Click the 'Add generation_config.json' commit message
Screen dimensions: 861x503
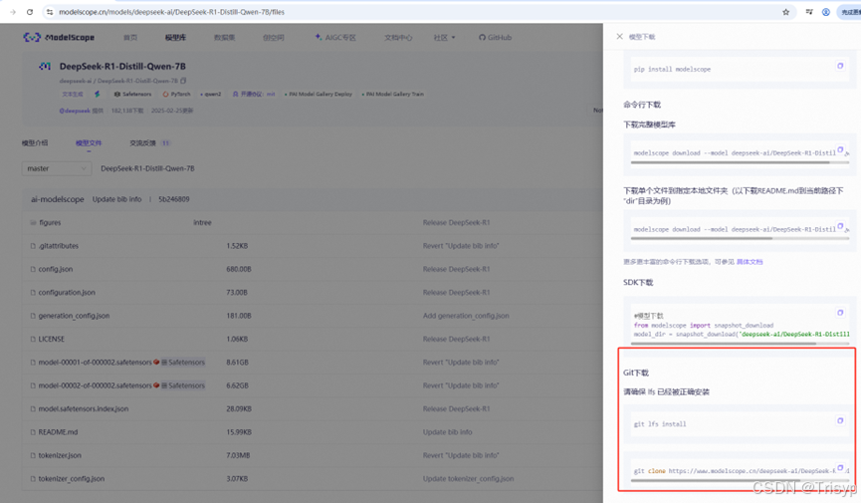466,316
